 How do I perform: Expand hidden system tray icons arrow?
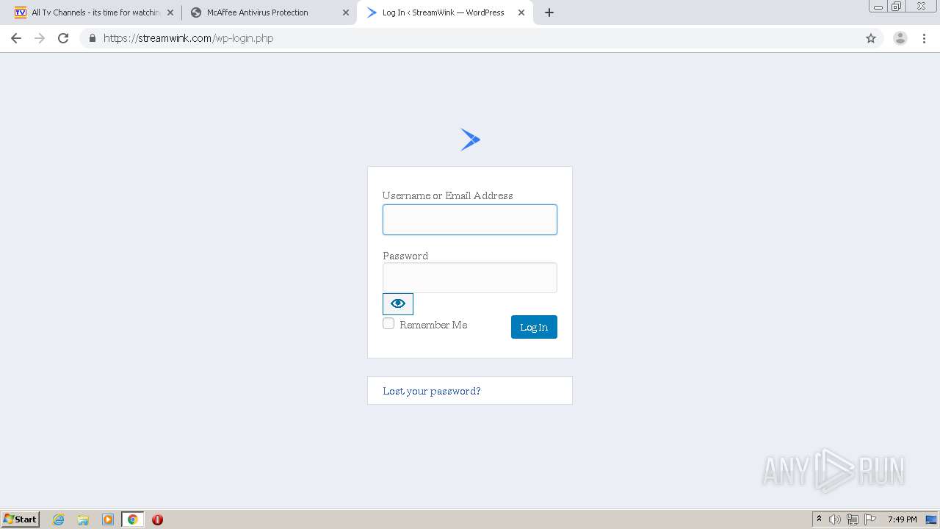pos(819,519)
